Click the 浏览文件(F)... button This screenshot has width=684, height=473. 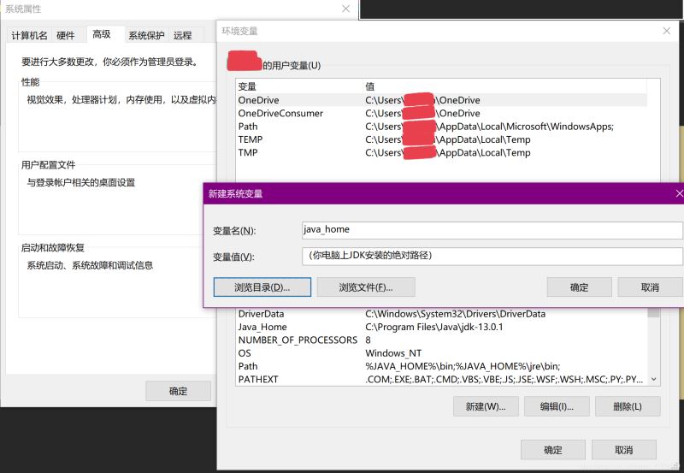[x=366, y=287]
